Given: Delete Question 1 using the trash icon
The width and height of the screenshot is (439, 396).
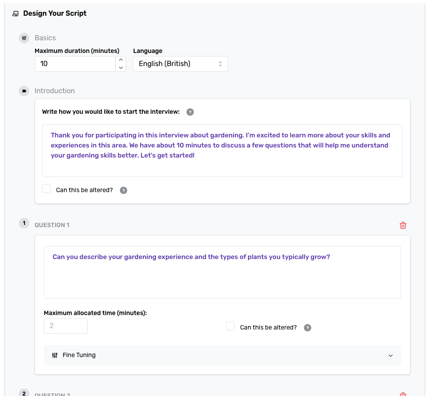Looking at the screenshot, I should coord(403,225).
